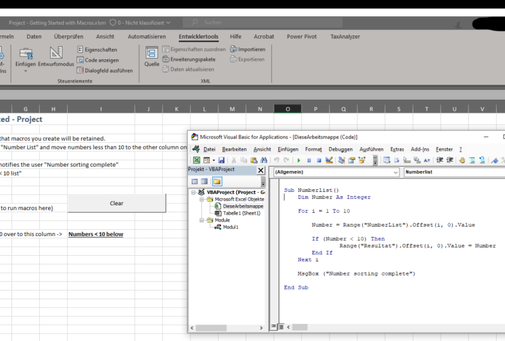Viewport: 505px width, 341px height.
Task: Switch to Procedure View at code window bottom
Action: 273,327
